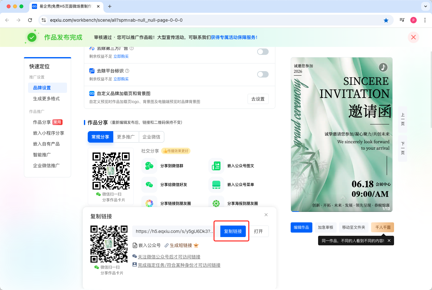
Task: Click embed in official account menu icon
Action: click(x=216, y=185)
